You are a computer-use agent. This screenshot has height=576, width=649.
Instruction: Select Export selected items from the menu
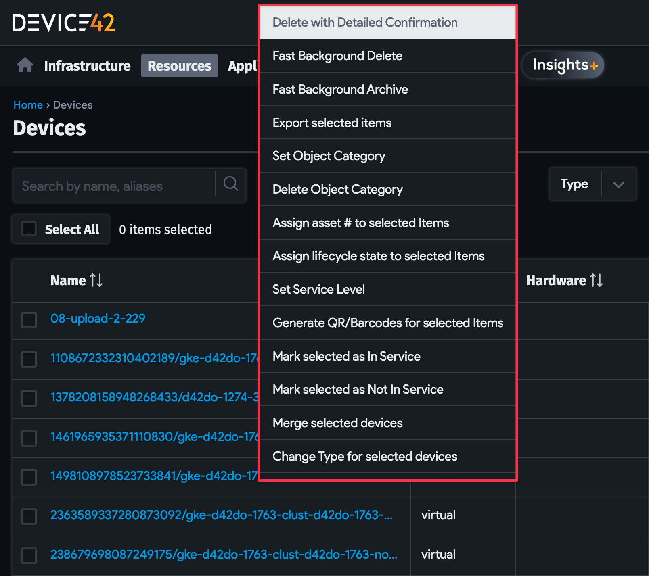pyautogui.click(x=332, y=123)
